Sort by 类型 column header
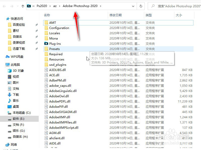Screen dimensions: 201x150 [x=149, y=15]
